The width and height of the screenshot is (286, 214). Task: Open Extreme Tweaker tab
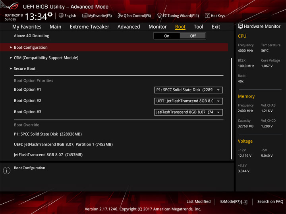(x=89, y=27)
